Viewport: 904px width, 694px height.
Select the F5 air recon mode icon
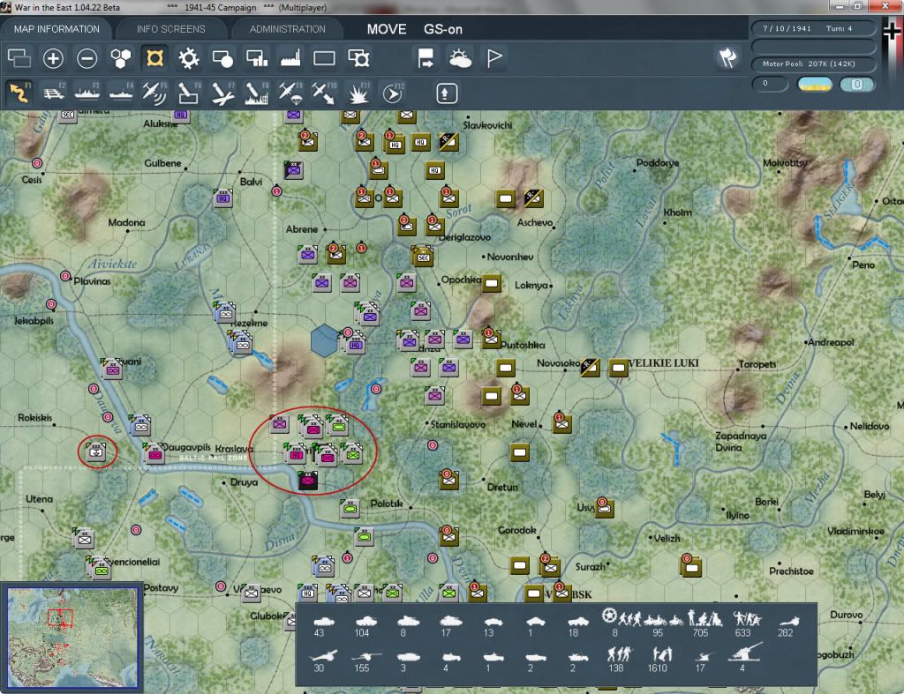pos(154,93)
